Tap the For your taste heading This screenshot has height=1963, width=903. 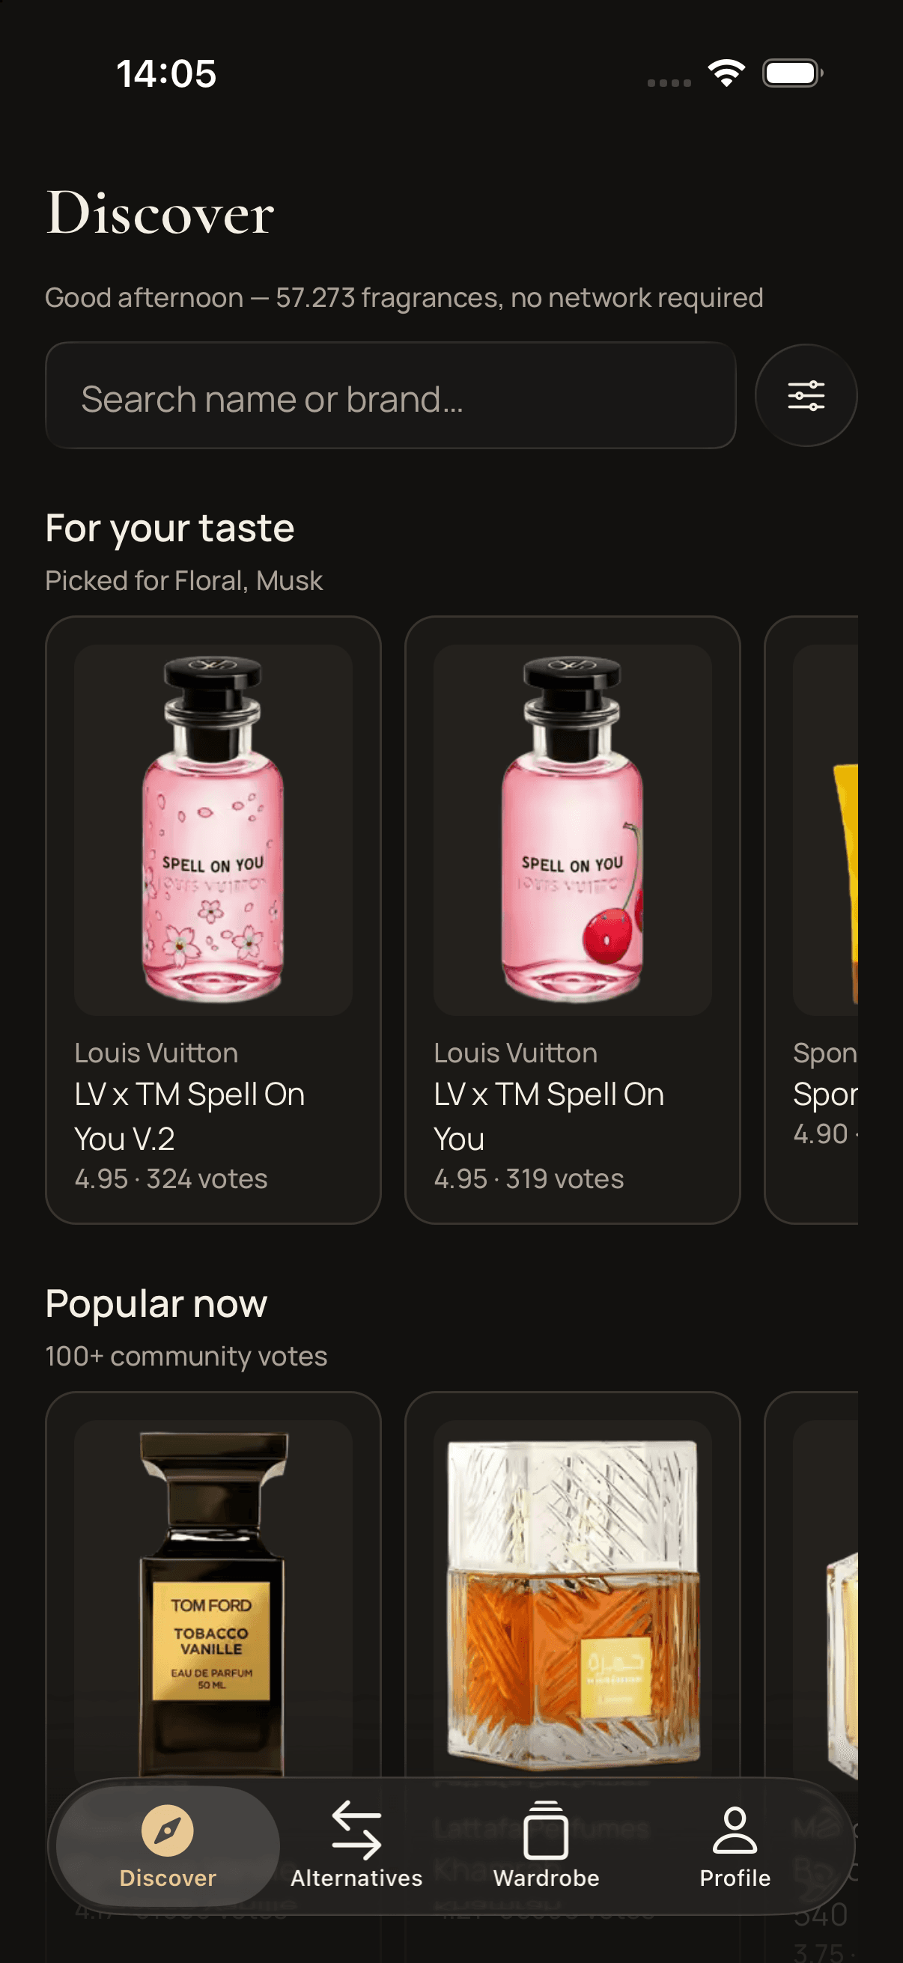click(170, 528)
